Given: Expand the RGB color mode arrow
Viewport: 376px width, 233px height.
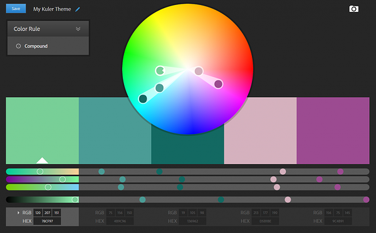Looking at the screenshot, I should point(18,212).
